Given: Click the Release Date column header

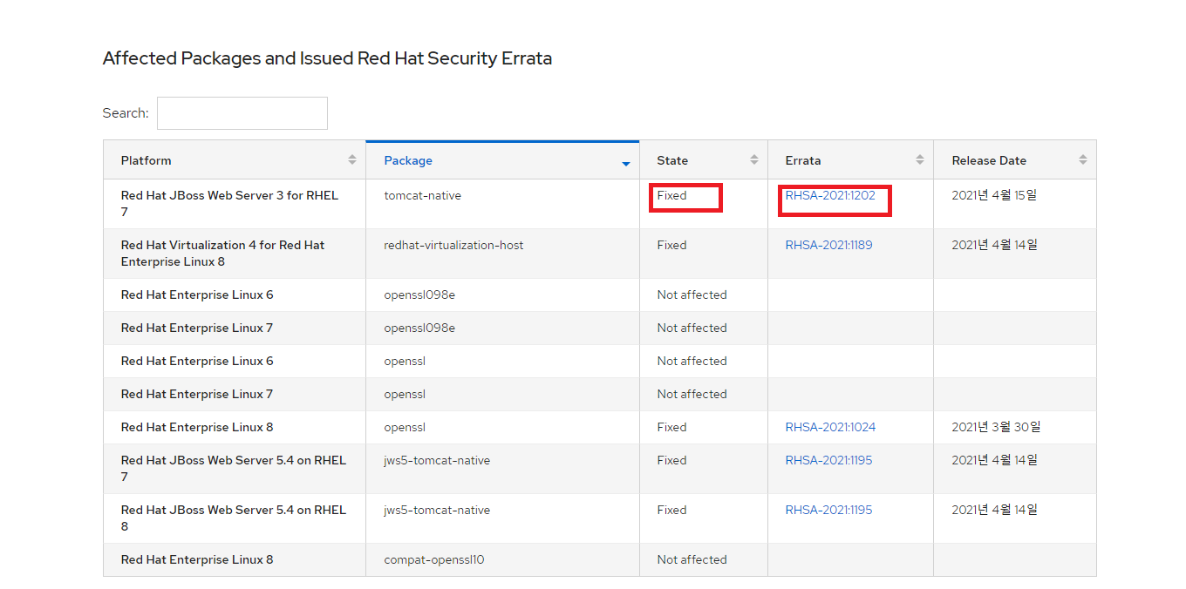Looking at the screenshot, I should click(x=1015, y=160).
